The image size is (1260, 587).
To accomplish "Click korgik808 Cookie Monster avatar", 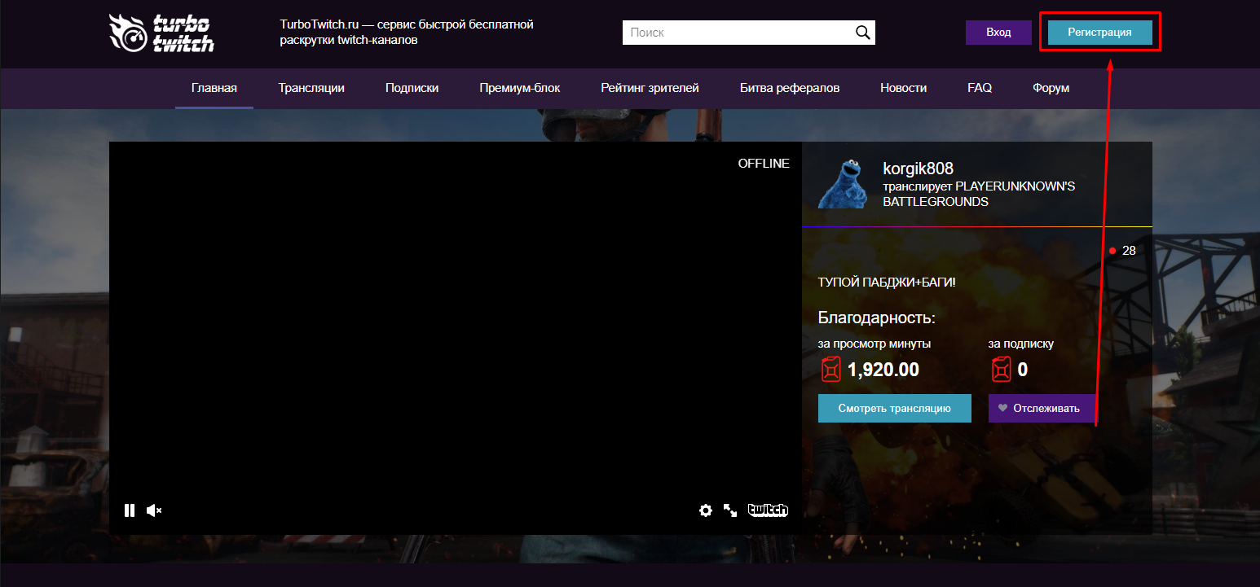I will 843,184.
